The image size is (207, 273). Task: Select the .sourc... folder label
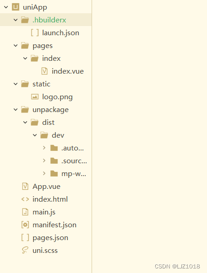pyautogui.click(x=74, y=161)
